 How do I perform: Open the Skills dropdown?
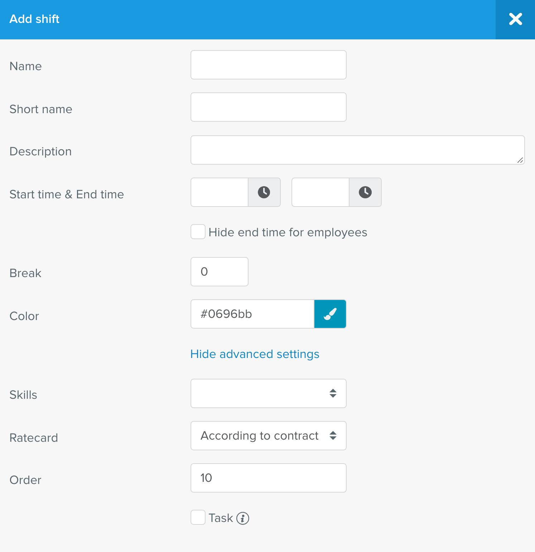coord(268,393)
